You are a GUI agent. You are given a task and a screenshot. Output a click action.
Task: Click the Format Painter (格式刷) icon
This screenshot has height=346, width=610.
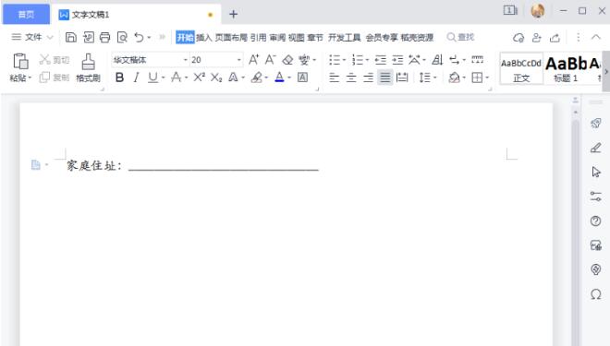[89, 67]
